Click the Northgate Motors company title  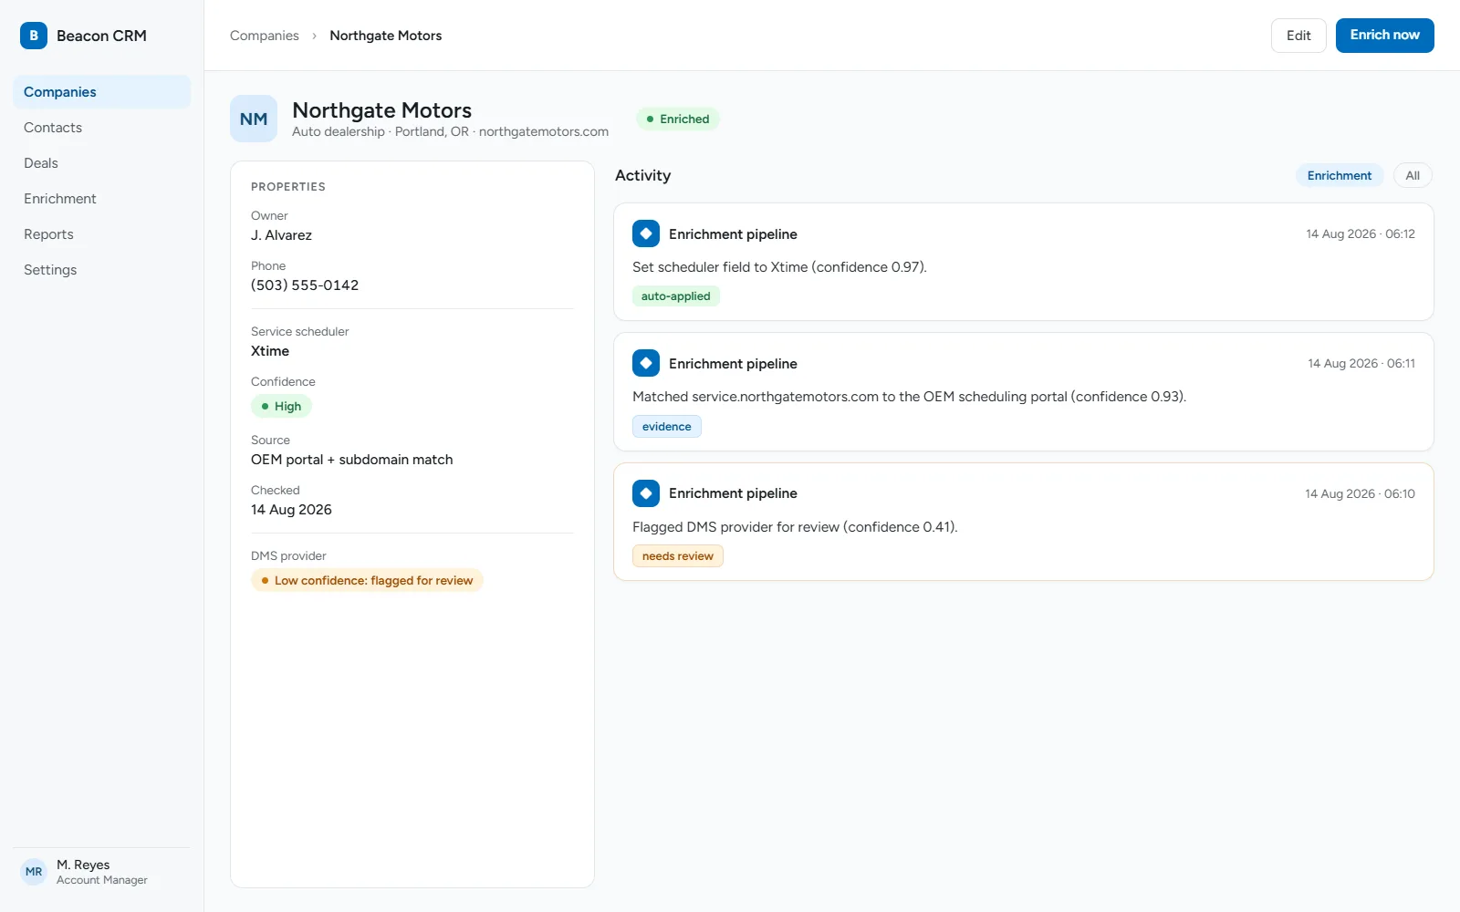382,110
